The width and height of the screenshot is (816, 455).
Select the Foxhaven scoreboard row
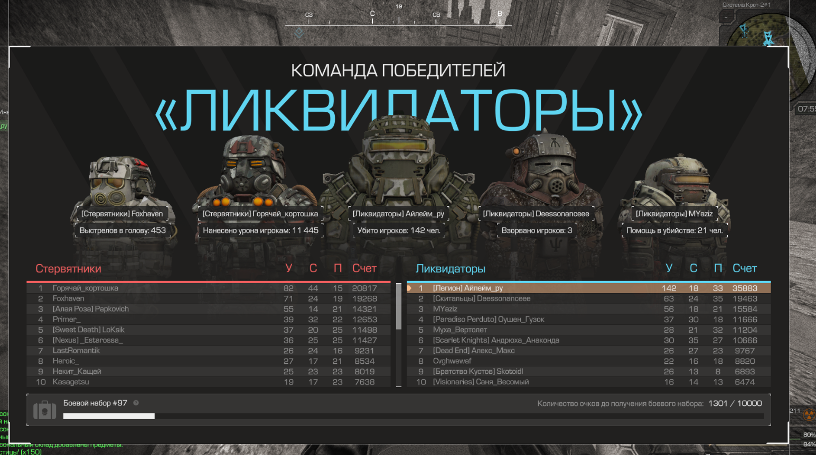[x=209, y=298]
